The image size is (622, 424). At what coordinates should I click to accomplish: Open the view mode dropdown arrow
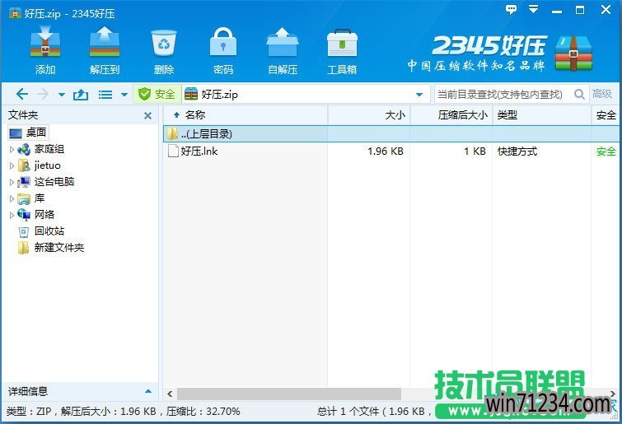click(124, 95)
